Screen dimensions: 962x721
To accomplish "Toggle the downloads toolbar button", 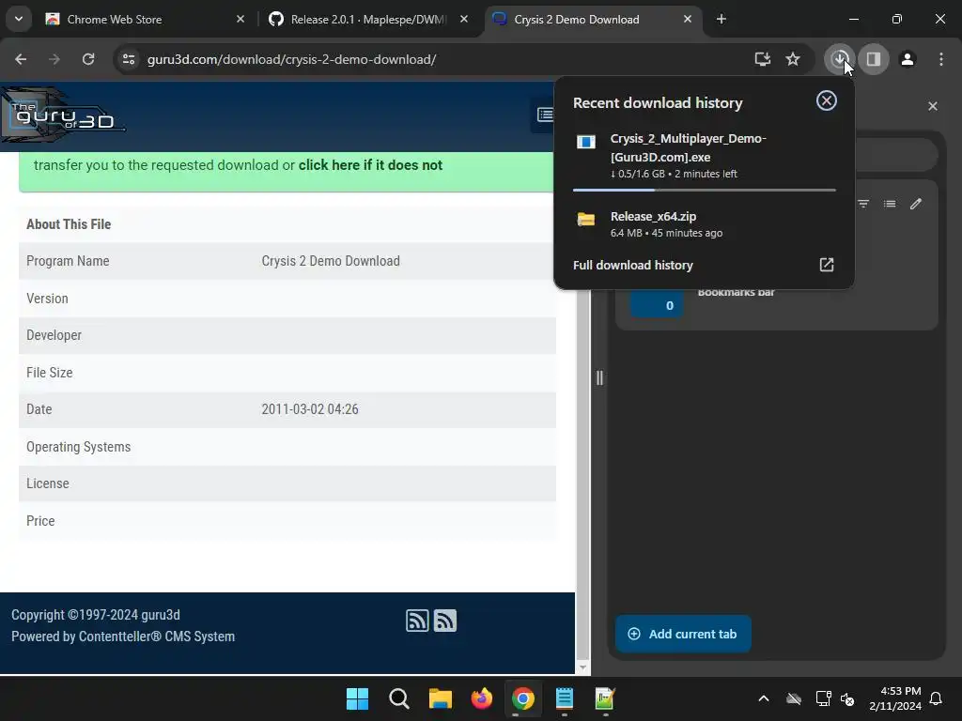I will pos(840,59).
